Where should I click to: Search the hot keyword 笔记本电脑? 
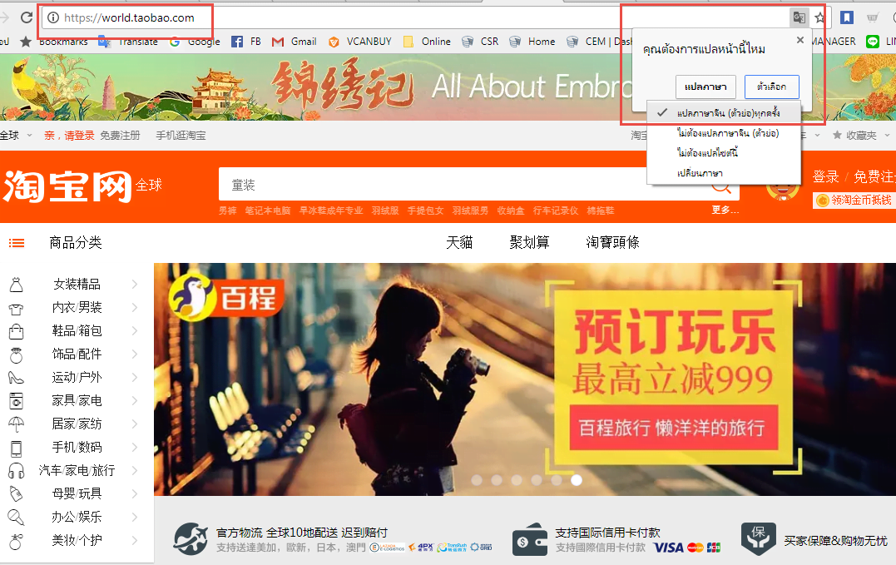268,211
